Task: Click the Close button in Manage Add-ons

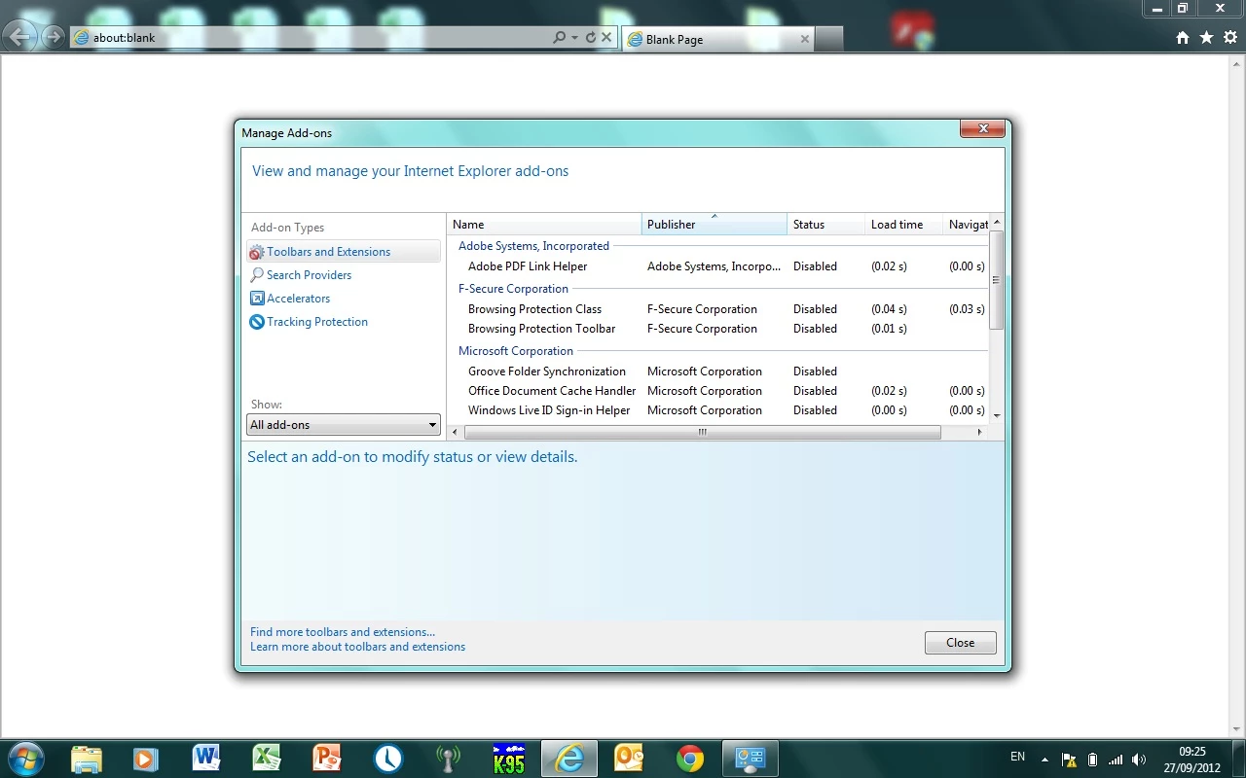Action: click(x=960, y=643)
